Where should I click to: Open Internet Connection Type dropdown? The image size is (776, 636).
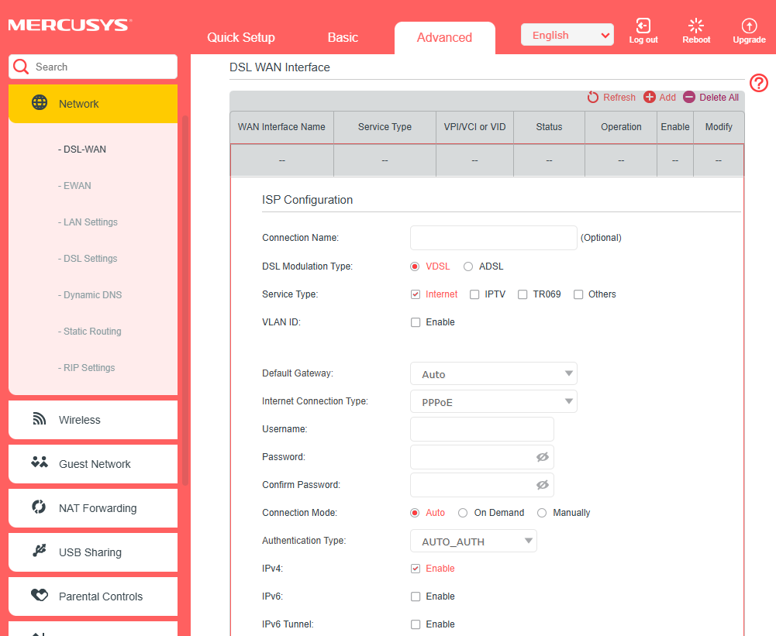point(493,401)
